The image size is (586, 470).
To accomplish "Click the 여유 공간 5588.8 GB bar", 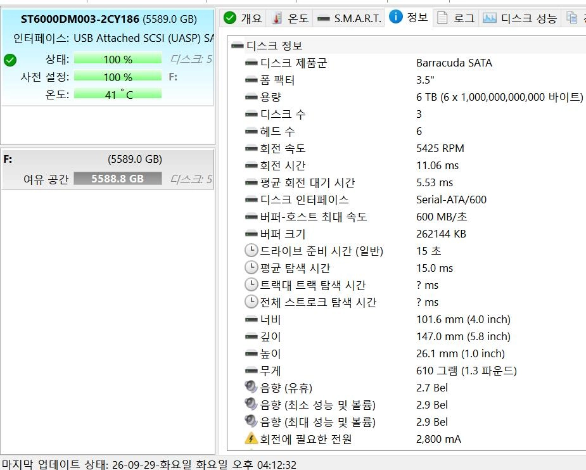I will pos(118,179).
